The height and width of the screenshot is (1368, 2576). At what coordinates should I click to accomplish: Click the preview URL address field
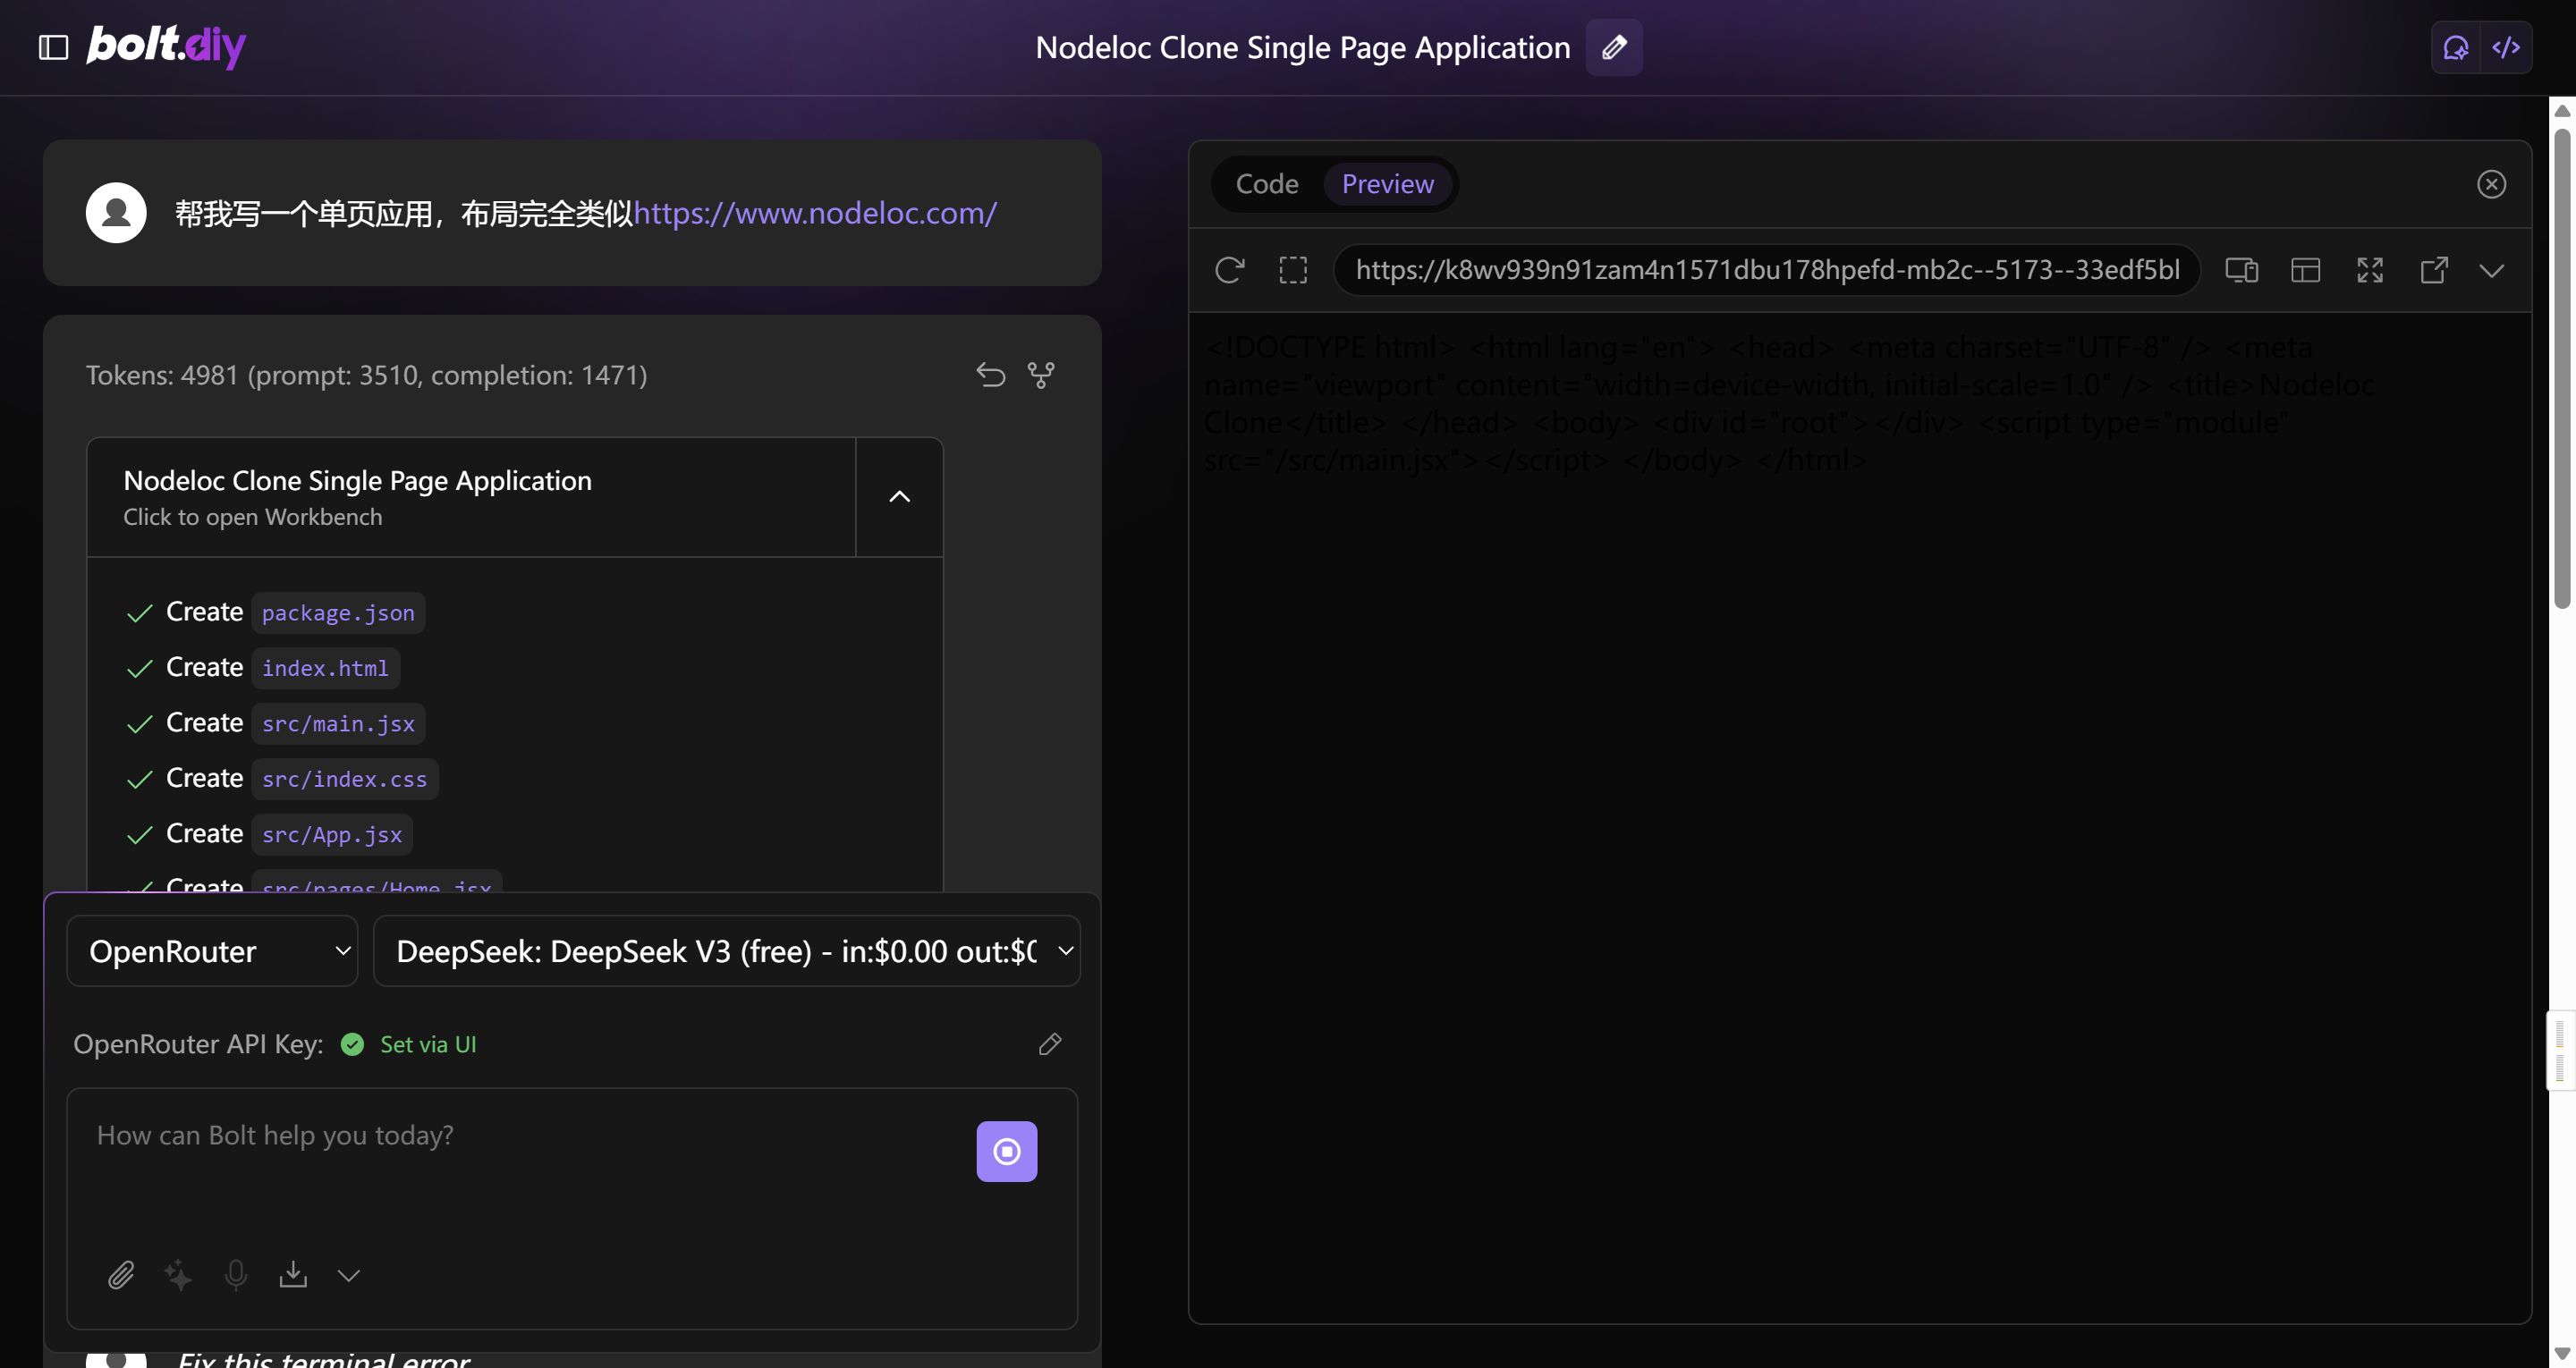(x=1766, y=270)
